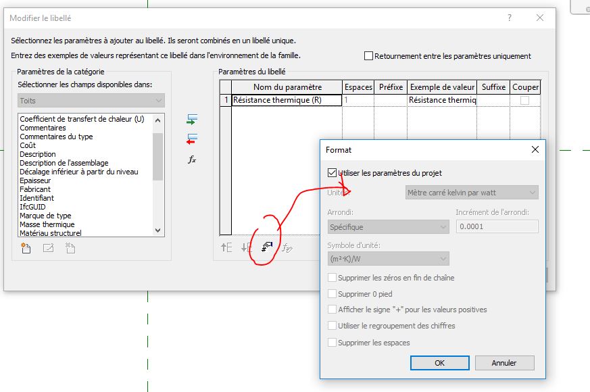
Task: Click the new parameter icon below category list
Action: (x=26, y=248)
